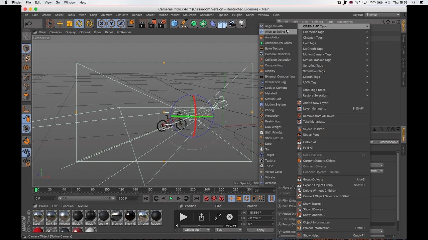
Task: Expand the Simulation Tags submenu
Action: coord(334,71)
